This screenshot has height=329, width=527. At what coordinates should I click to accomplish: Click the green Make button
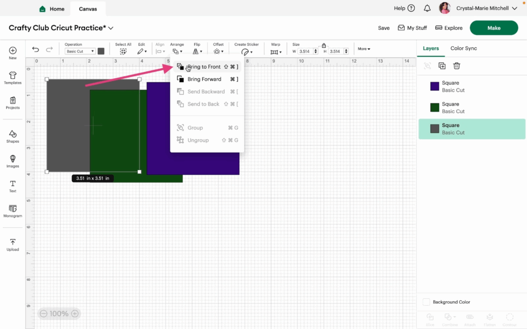coord(494,28)
